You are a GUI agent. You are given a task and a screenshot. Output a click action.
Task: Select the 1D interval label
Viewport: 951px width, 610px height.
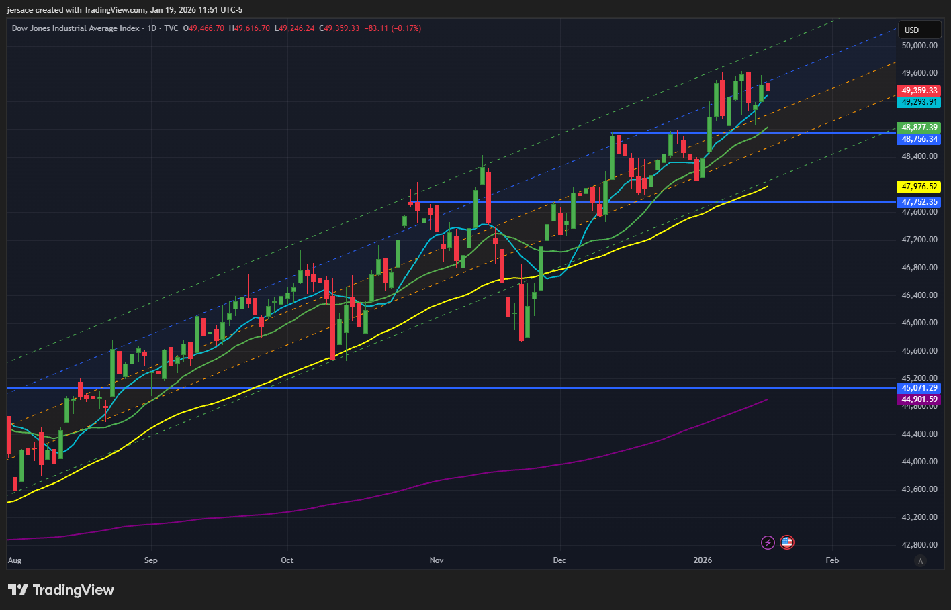pos(152,28)
